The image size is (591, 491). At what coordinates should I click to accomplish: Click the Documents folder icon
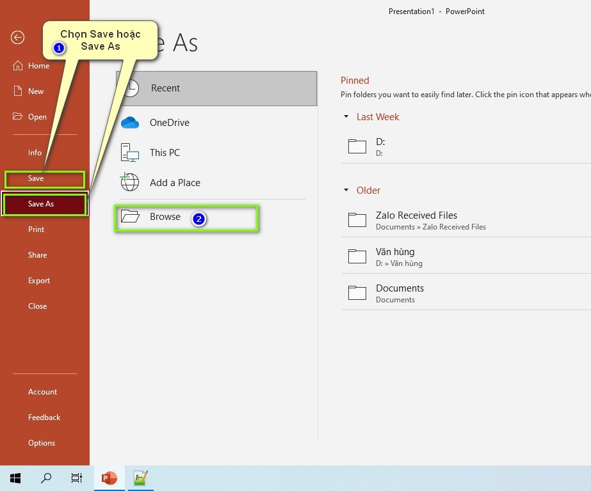[x=357, y=293]
